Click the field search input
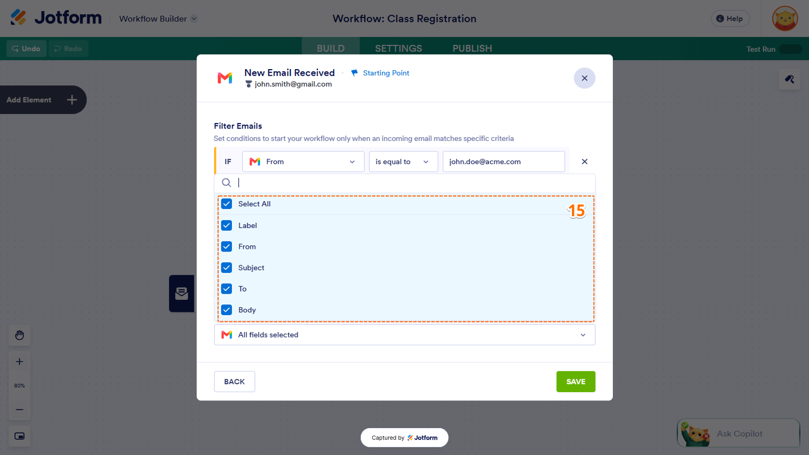This screenshot has height=455, width=809. point(404,183)
